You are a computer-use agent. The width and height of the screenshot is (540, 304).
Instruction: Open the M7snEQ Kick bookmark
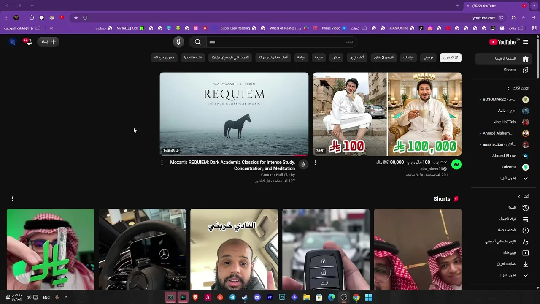click(x=130, y=28)
